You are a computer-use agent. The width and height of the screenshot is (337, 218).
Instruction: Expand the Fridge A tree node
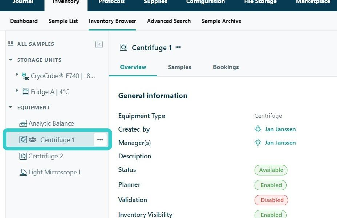[x=17, y=90]
